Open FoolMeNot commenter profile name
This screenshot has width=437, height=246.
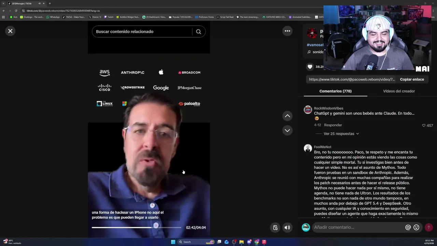[323, 147]
